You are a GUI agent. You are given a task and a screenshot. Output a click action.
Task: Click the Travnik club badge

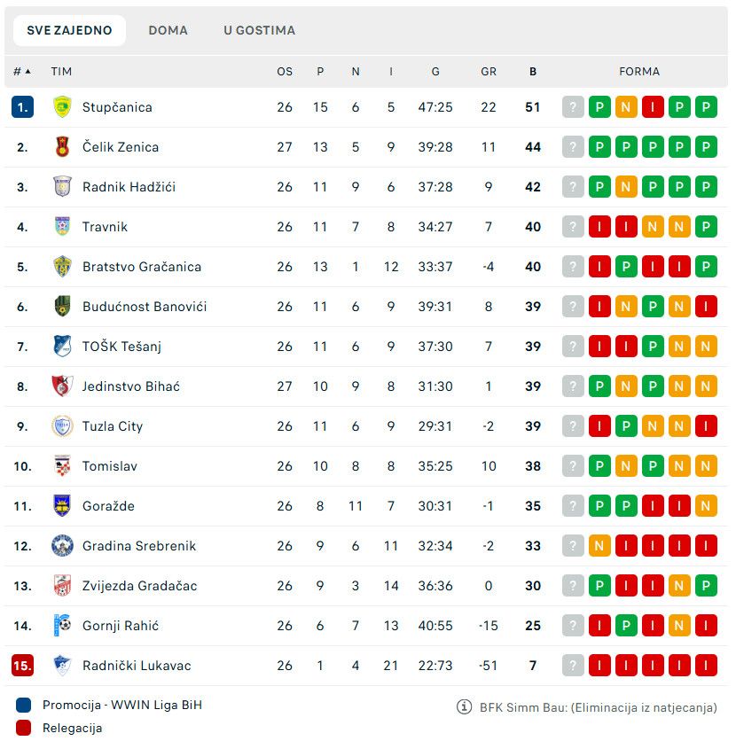click(61, 227)
